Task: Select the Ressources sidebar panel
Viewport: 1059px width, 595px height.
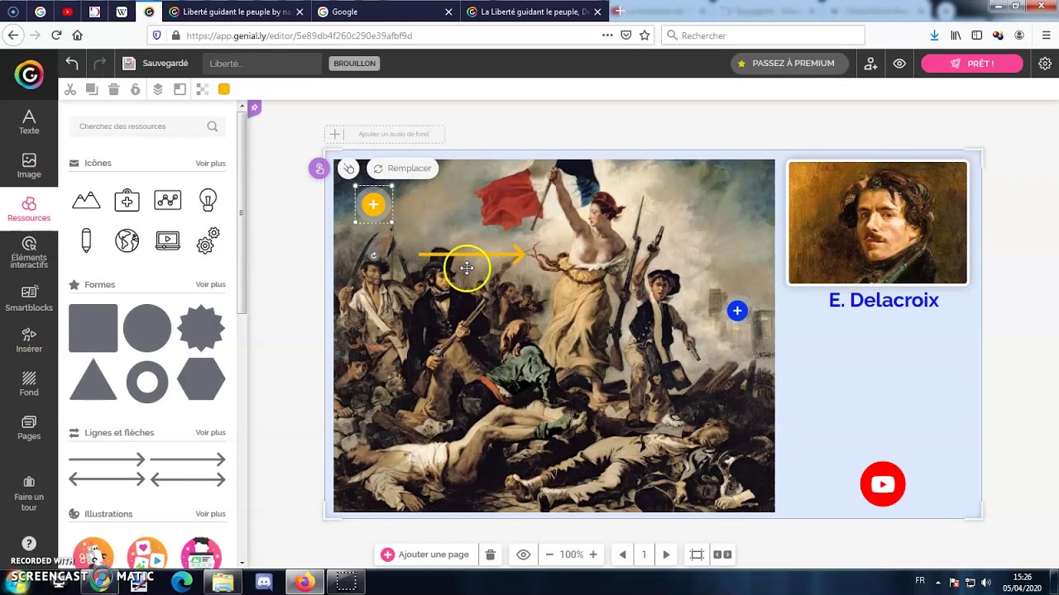Action: (29, 209)
